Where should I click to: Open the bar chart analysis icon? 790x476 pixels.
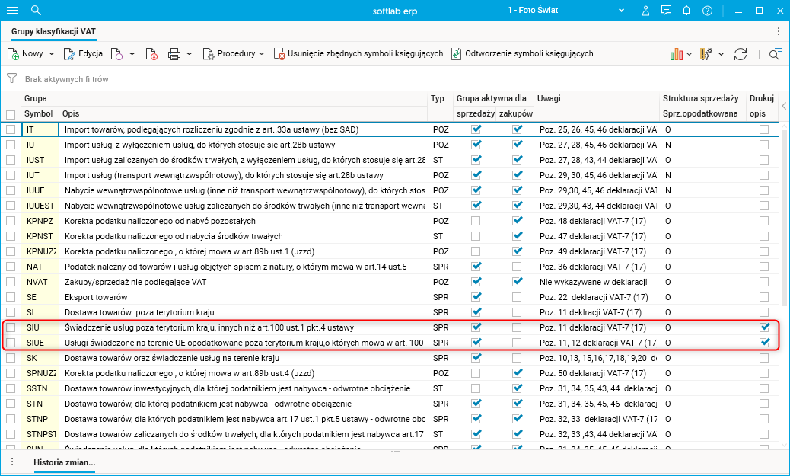(x=676, y=54)
